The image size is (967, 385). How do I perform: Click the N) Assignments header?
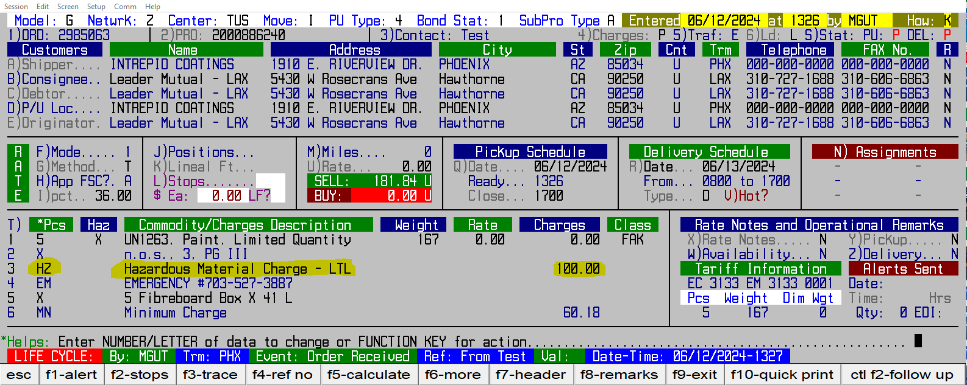(885, 152)
